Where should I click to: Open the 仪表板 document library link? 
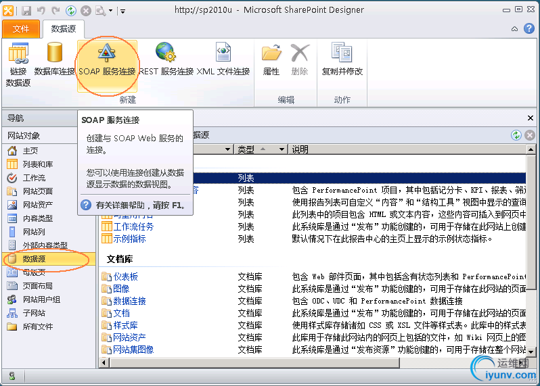[125, 276]
